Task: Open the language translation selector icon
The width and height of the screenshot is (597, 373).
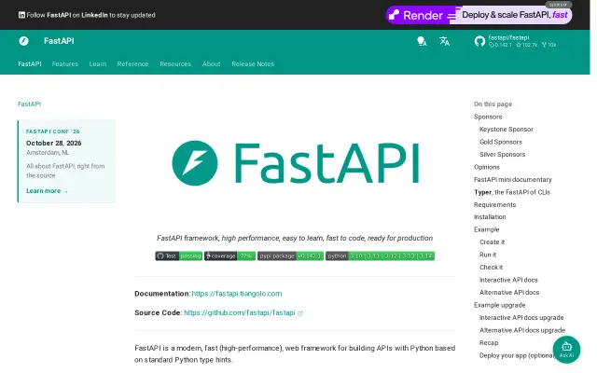Action: pos(444,41)
